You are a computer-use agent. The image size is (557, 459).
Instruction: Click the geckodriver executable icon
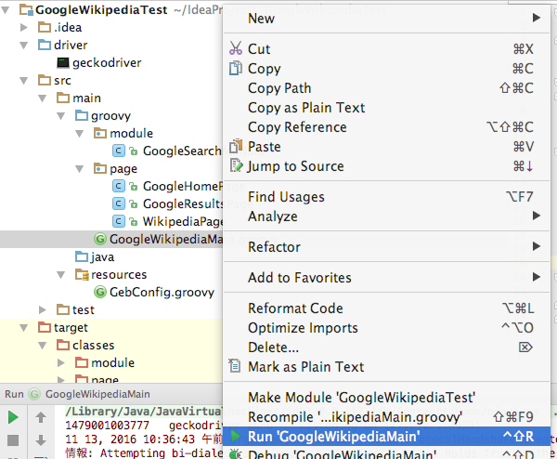pos(63,63)
